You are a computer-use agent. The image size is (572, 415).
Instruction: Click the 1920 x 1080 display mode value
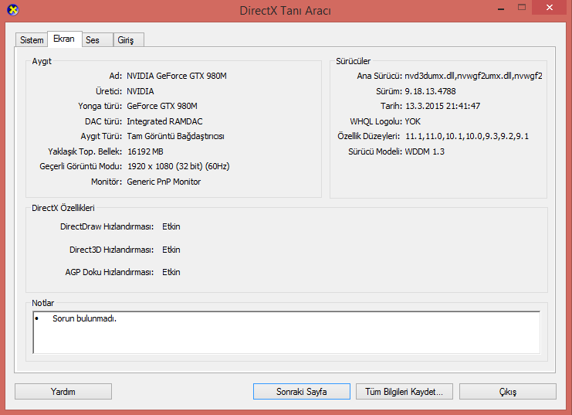[178, 167]
